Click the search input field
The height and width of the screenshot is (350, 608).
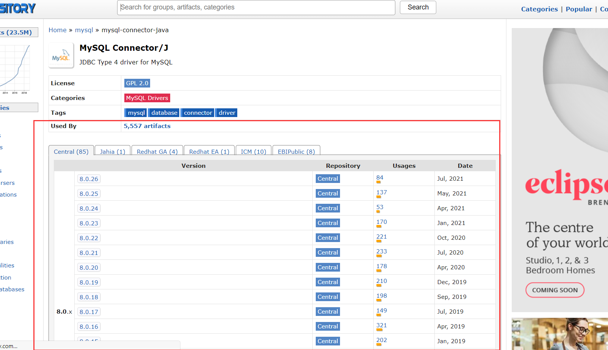click(256, 8)
